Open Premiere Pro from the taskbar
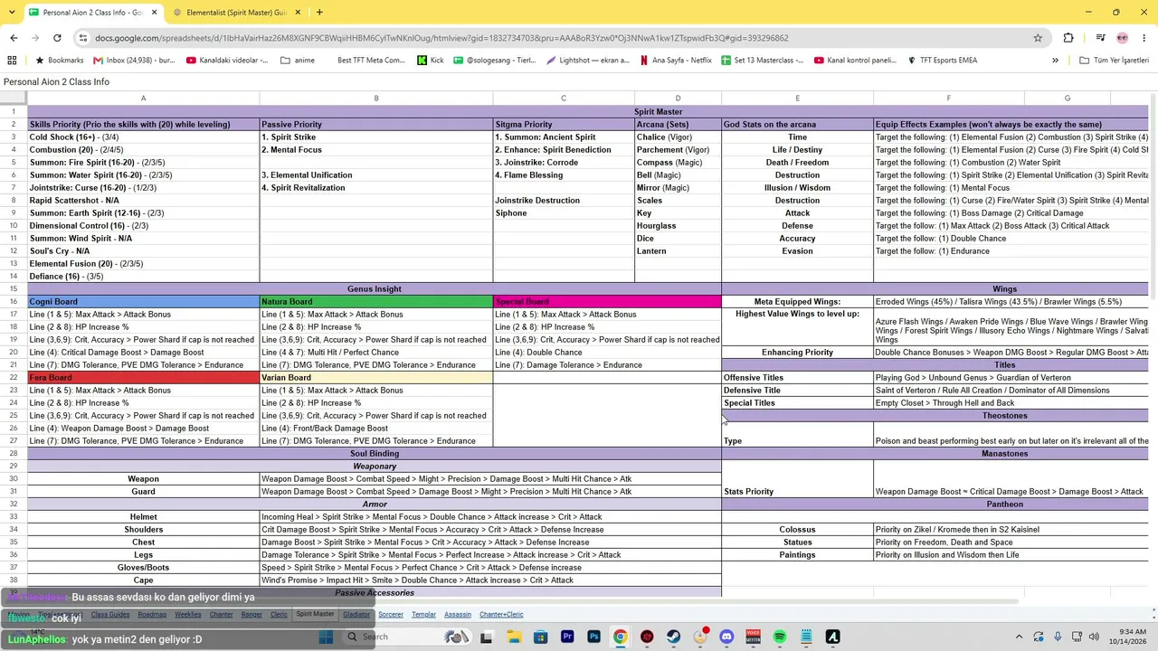1158x651 pixels. click(x=567, y=637)
